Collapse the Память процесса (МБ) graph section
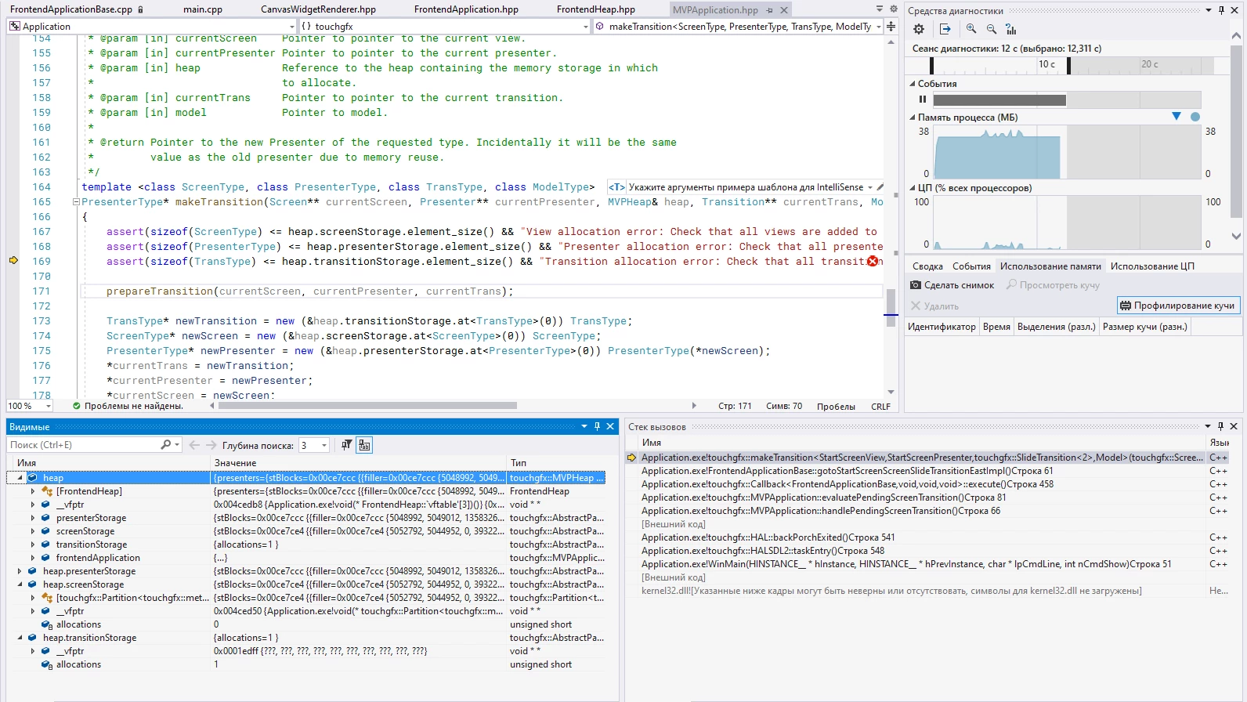The width and height of the screenshot is (1247, 702). [913, 118]
